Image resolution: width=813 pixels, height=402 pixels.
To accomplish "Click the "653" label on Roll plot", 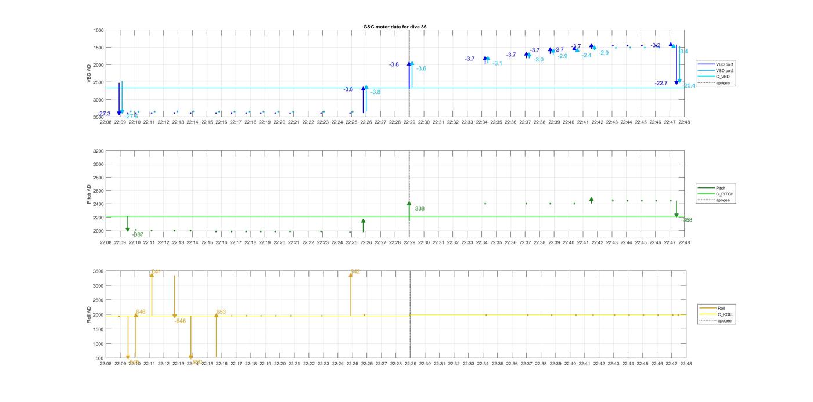I will (x=221, y=312).
